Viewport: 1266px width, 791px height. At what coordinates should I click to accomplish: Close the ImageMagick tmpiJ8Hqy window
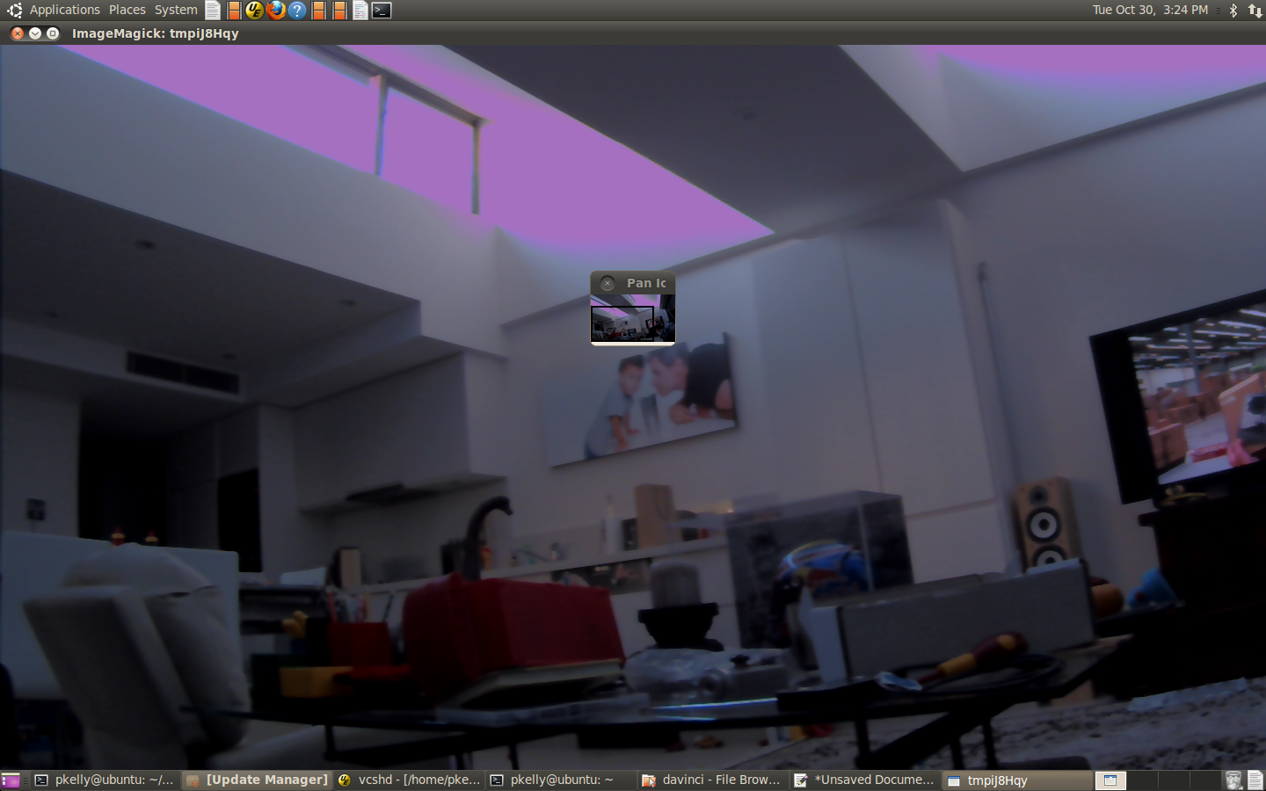[x=18, y=33]
